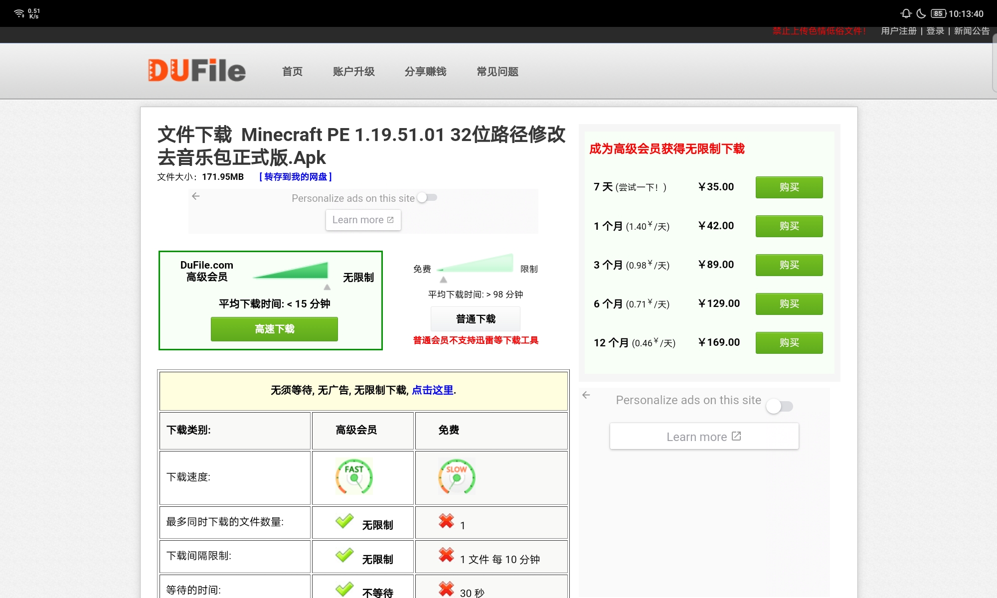
Task: Open the 分享赚钱 menu item
Action: pos(426,72)
